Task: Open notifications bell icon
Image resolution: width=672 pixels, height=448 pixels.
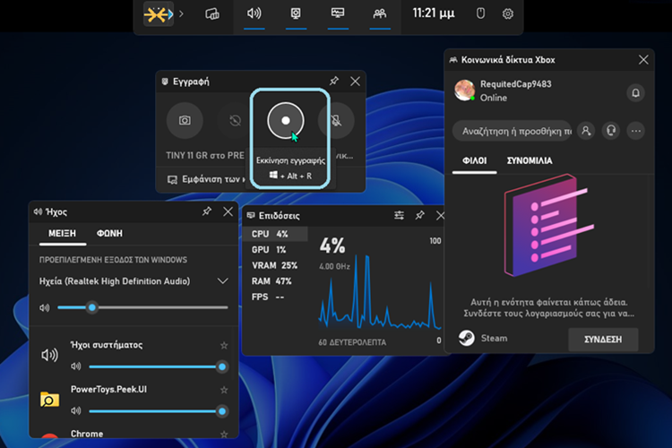Action: pos(635,92)
